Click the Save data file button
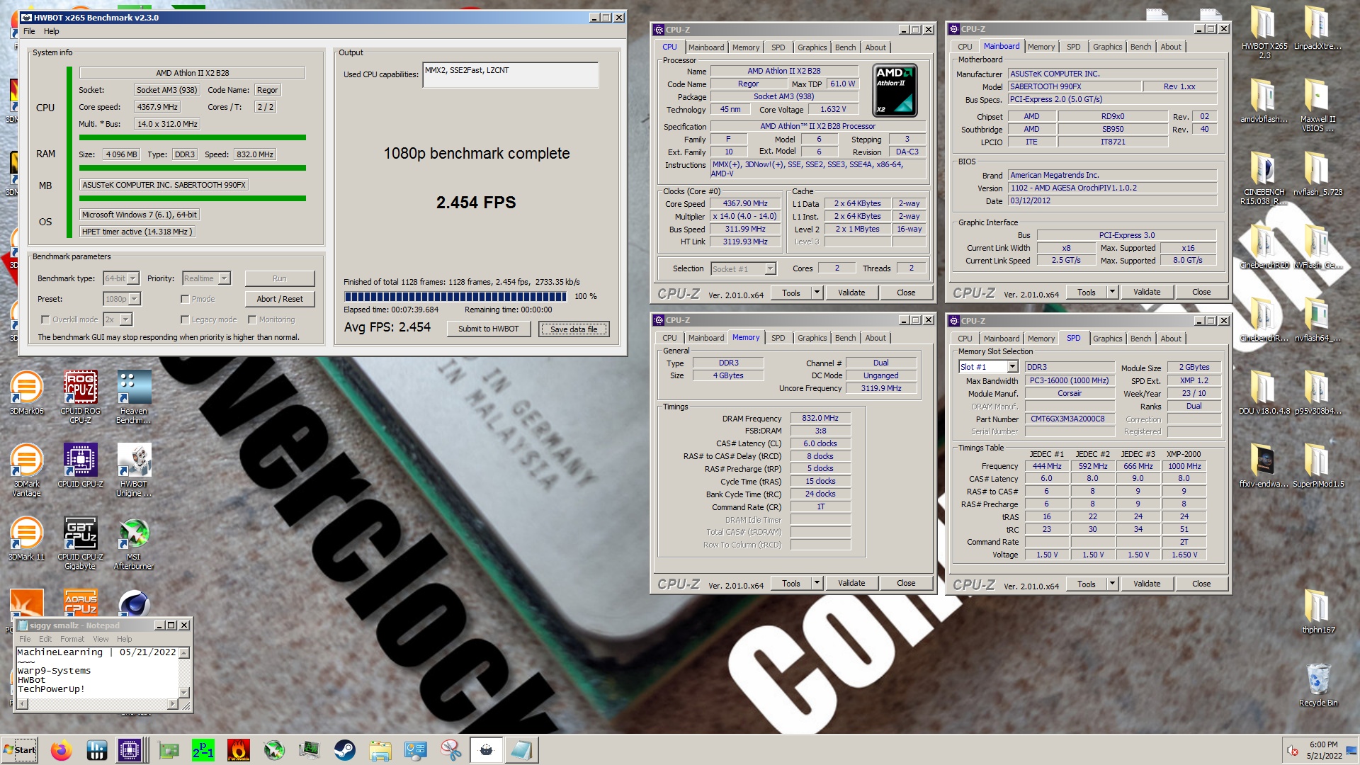This screenshot has width=1360, height=765. click(574, 329)
